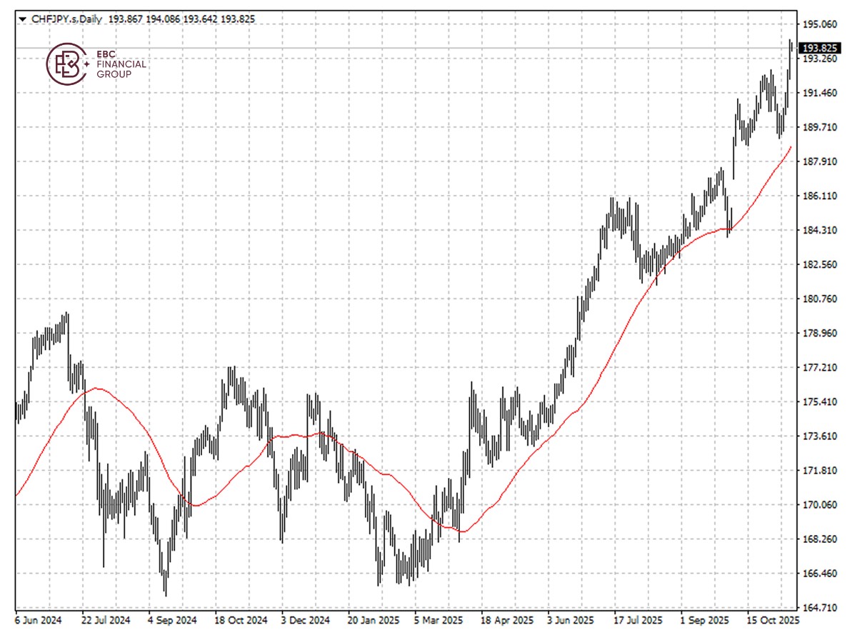857x640 pixels.
Task: Click the 195.060 price axis label
Action: pyautogui.click(x=819, y=24)
